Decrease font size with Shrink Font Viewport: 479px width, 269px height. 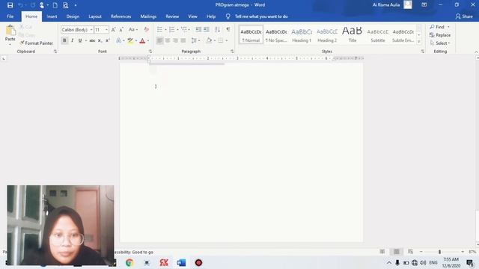click(121, 30)
